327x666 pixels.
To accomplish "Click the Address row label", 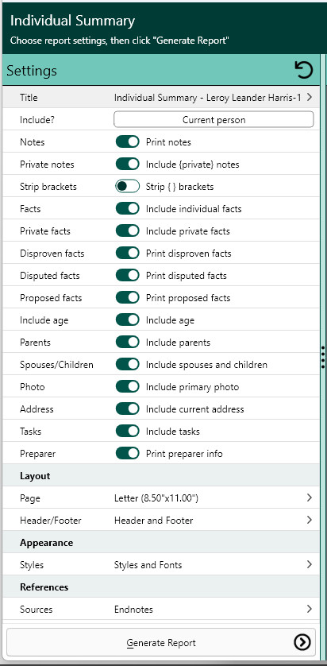I will (37, 409).
